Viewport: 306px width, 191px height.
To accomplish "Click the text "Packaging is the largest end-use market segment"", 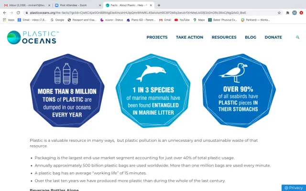I will pyautogui.click(x=84, y=158).
